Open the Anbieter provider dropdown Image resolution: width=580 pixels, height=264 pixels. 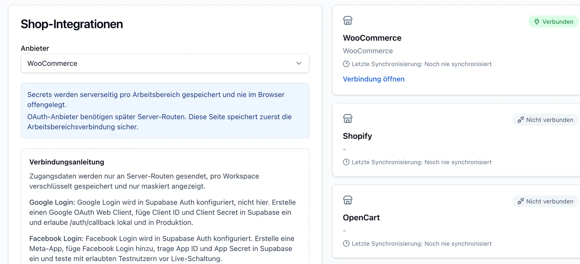coord(165,64)
